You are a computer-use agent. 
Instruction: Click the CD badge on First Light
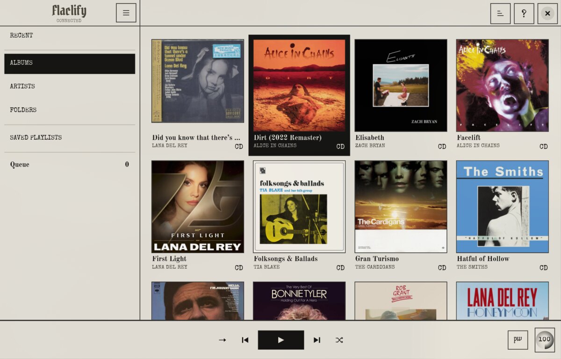tap(239, 268)
